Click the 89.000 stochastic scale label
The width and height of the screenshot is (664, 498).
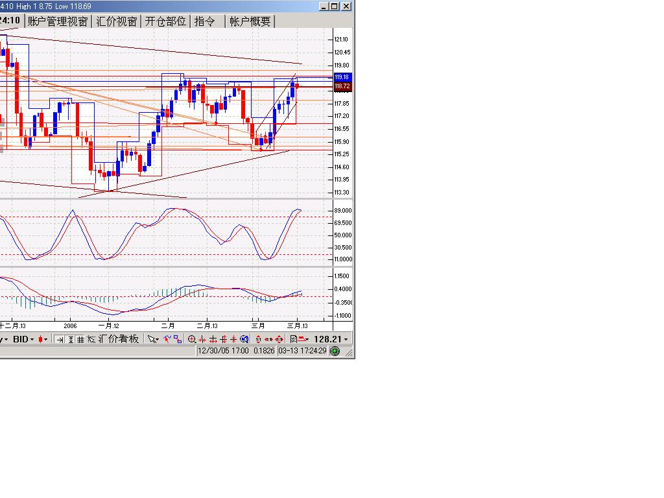point(342,211)
